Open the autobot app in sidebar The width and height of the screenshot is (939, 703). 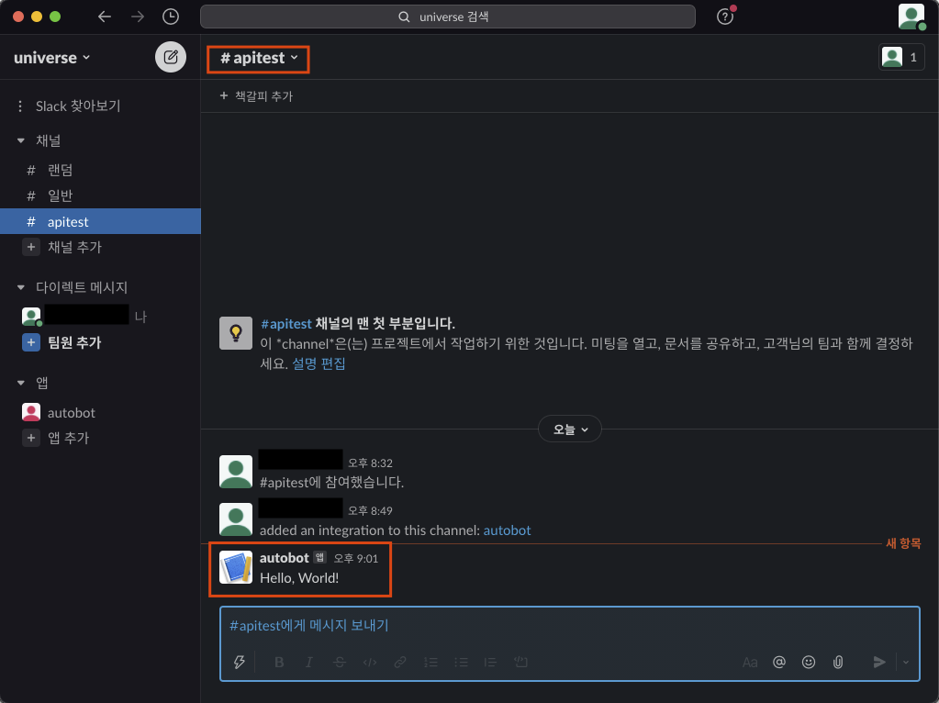[x=101, y=413]
